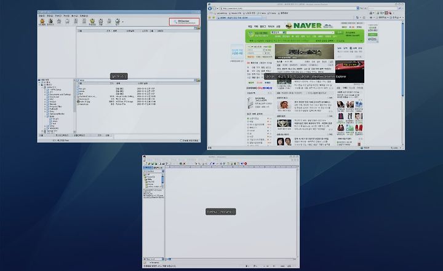This screenshot has height=271, width=443.
Task: Select the Python File row in FTP file list
Action: tap(116, 104)
